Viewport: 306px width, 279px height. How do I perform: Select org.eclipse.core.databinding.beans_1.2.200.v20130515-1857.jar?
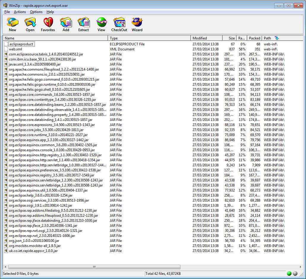[x=58, y=104]
